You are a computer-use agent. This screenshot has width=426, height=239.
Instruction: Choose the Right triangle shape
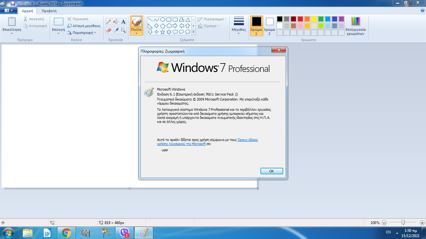(150, 26)
